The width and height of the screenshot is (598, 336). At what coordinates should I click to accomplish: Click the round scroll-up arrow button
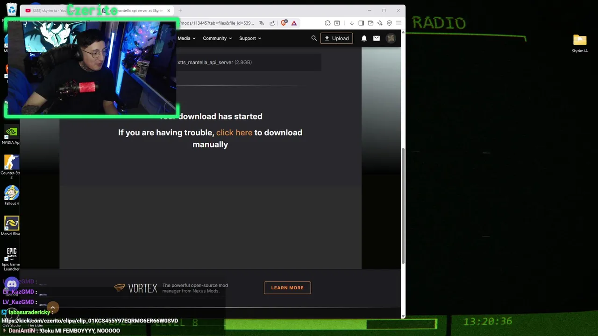pyautogui.click(x=53, y=307)
